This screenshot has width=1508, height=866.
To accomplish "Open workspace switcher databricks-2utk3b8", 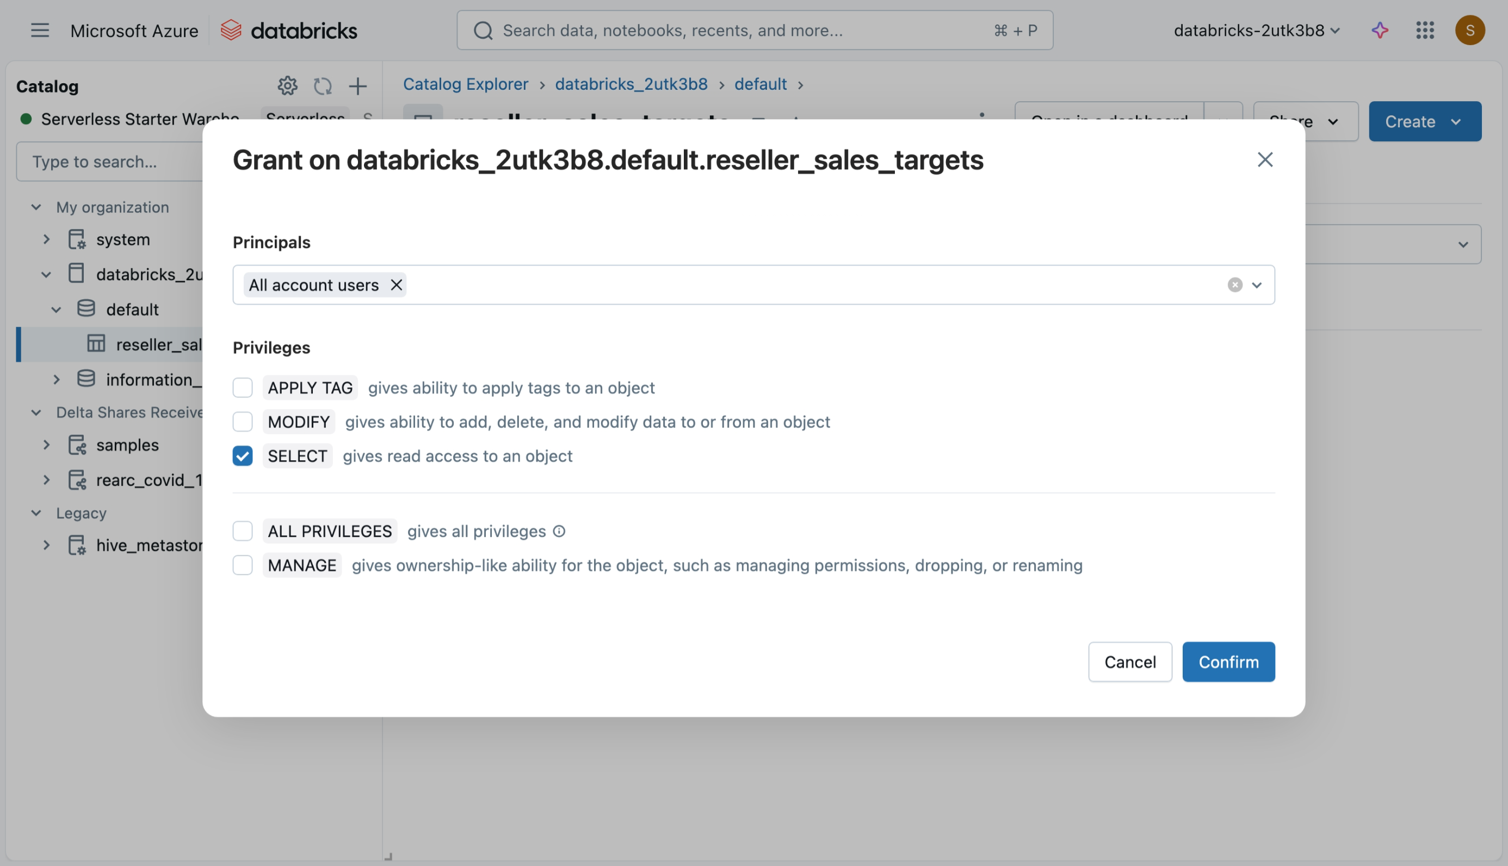I will tap(1256, 30).
